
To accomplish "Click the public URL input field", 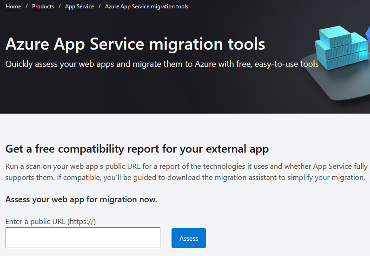I will (x=83, y=237).
